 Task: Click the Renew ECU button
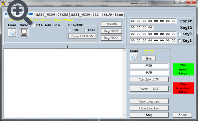(149, 89)
